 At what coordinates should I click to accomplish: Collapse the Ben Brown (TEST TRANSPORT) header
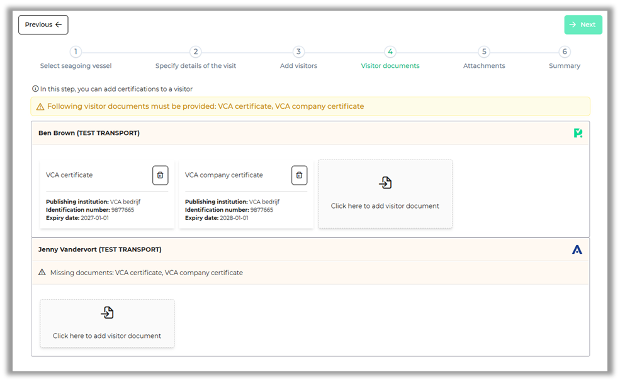[89, 133]
